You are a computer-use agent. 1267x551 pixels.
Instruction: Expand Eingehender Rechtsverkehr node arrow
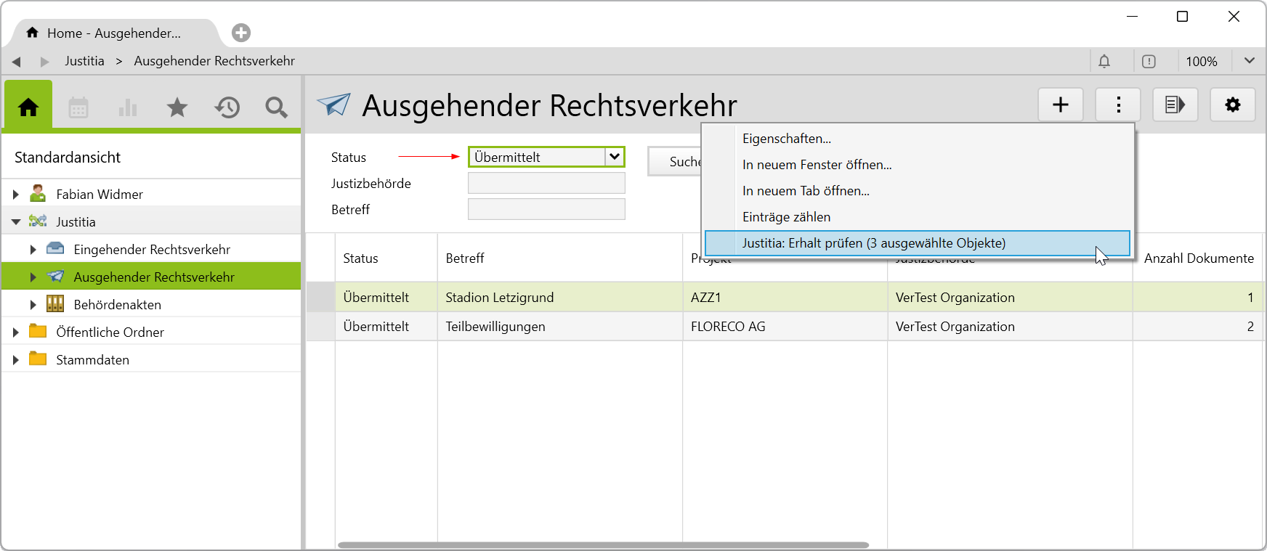pyautogui.click(x=33, y=249)
